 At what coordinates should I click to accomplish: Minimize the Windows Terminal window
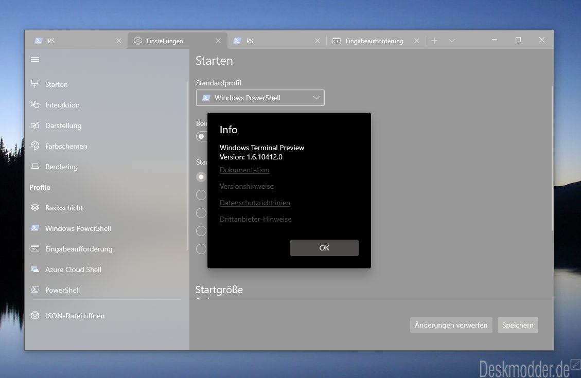click(495, 40)
